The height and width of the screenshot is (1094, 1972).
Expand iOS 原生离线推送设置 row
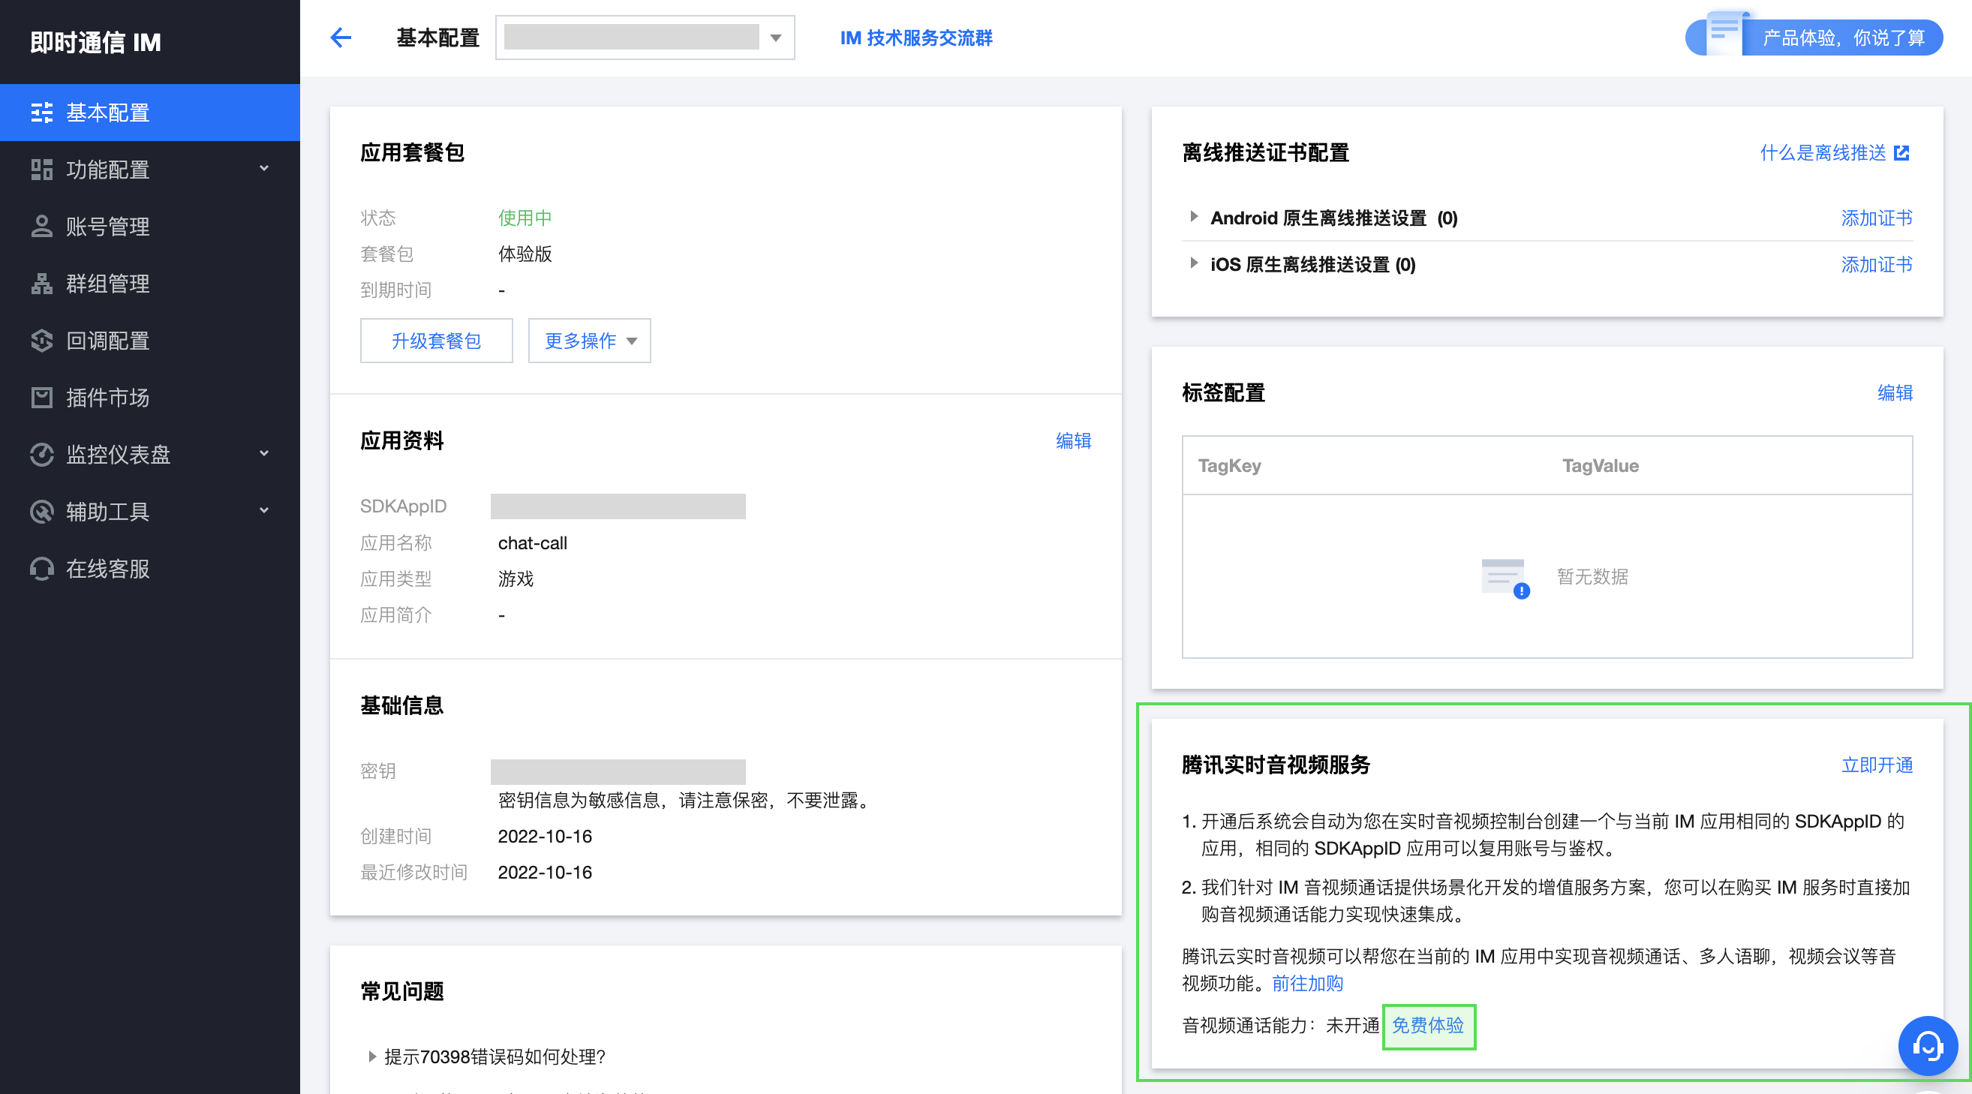(x=1193, y=263)
